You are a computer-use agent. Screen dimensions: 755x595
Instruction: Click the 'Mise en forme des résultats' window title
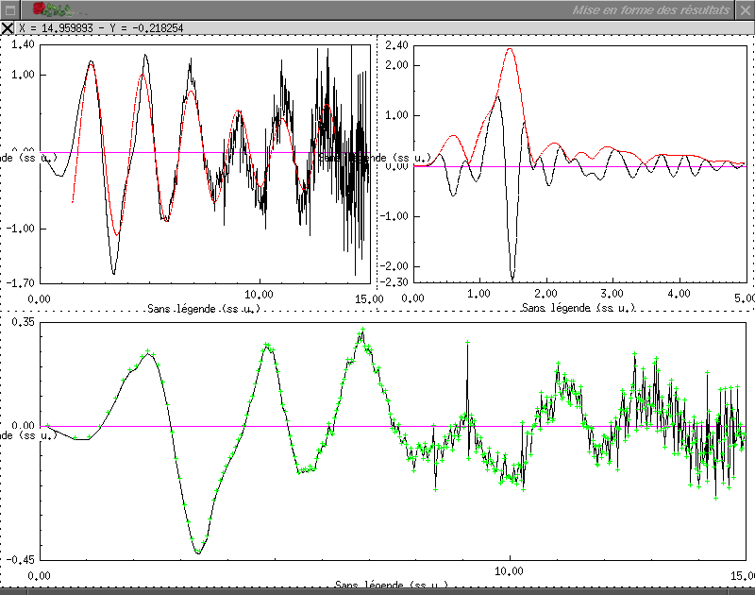651,10
